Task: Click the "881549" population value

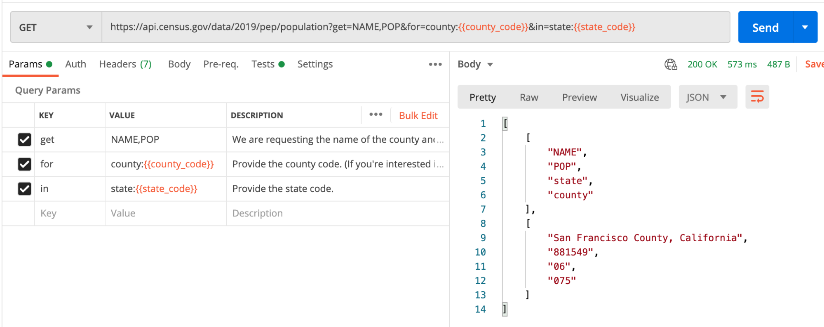Action: [x=570, y=252]
